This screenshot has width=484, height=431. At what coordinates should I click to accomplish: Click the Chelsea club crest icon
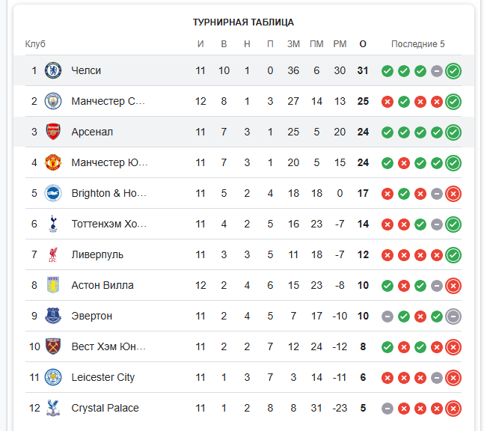click(52, 71)
